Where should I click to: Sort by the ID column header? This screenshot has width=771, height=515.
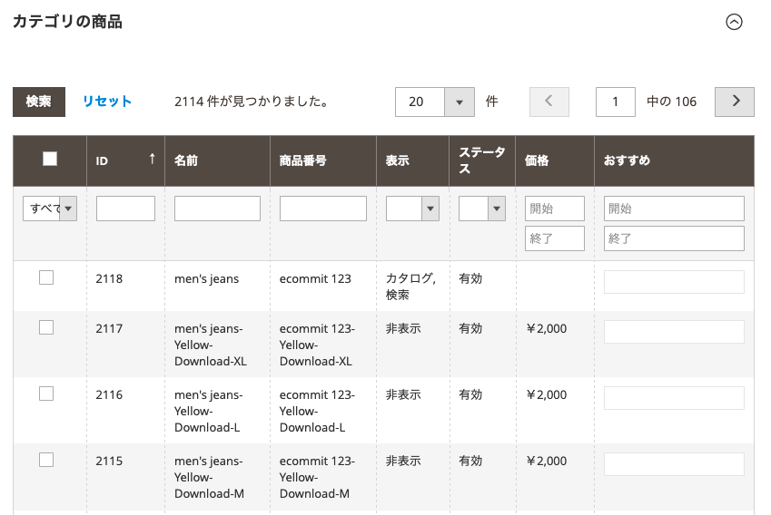click(126, 160)
